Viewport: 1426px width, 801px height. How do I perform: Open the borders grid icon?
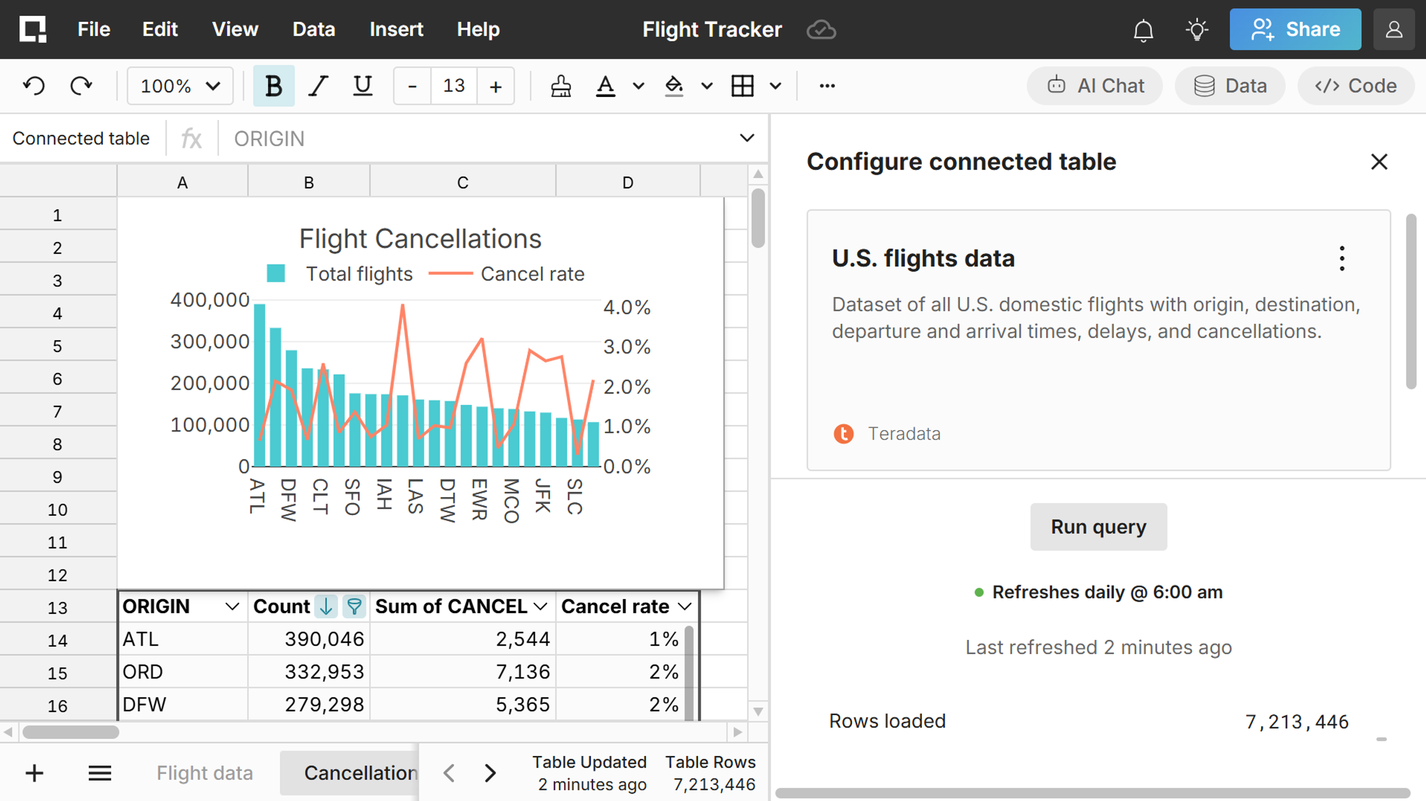742,86
